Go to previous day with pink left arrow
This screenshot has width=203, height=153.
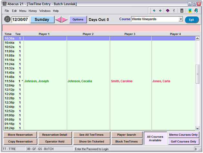point(58,20)
